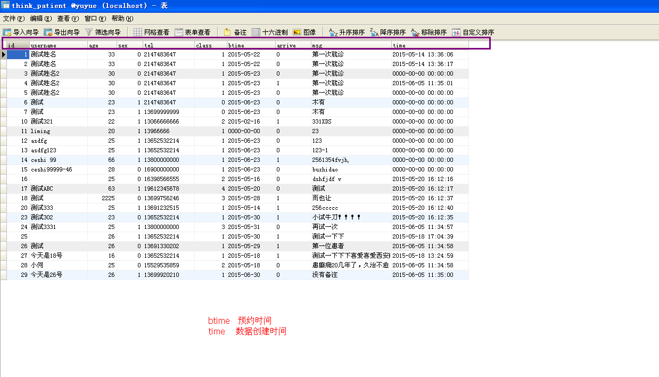
Task: Open the Export Wizard (导出向导) tool
Action: point(62,32)
